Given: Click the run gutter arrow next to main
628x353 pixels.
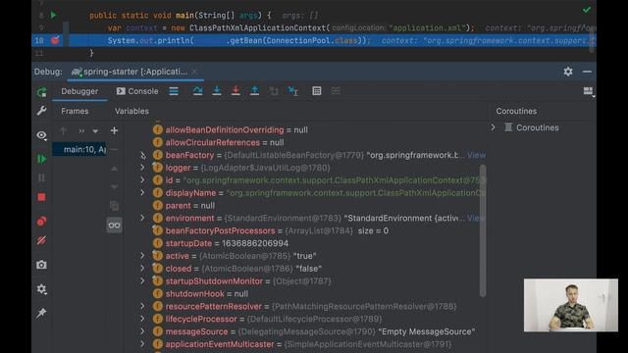Looking at the screenshot, I should pos(53,16).
